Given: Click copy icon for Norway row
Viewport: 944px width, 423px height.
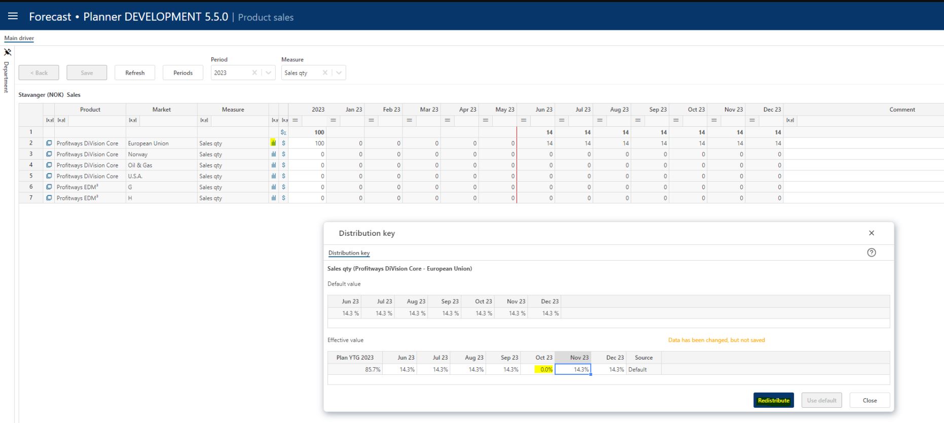Looking at the screenshot, I should pos(49,154).
